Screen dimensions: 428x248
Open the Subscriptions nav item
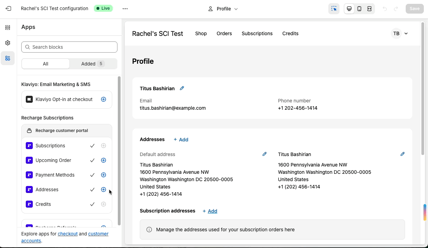[x=257, y=33]
